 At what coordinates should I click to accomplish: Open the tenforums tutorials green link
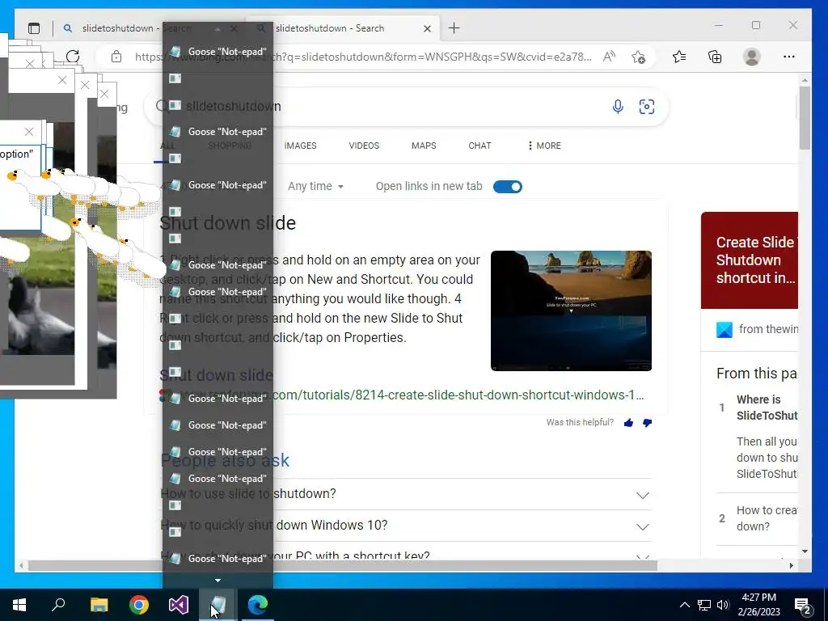[x=401, y=395]
